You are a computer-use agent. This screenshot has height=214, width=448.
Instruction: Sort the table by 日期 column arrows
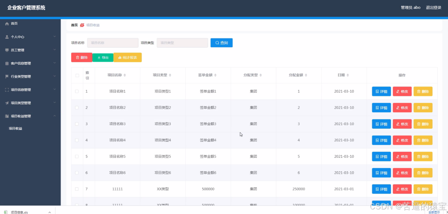pos(348,75)
